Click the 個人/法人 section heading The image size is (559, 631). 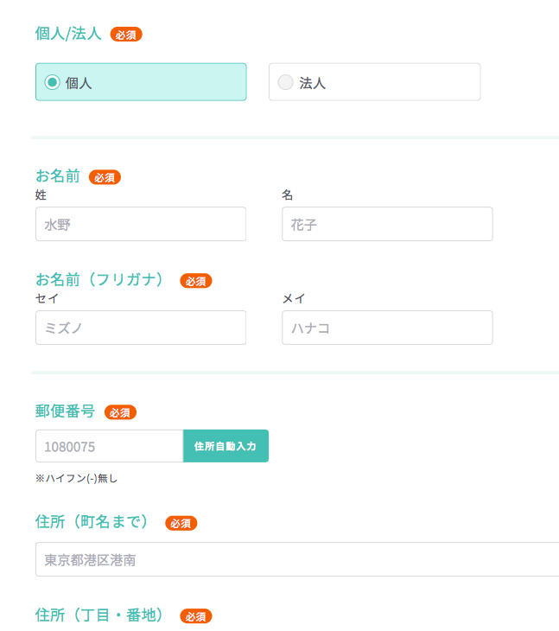pyautogui.click(x=68, y=34)
